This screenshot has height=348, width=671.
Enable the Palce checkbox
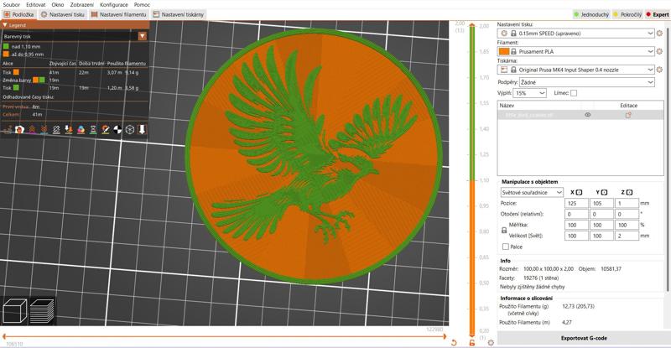point(506,247)
